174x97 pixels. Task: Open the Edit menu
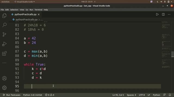click(x=7, y=10)
